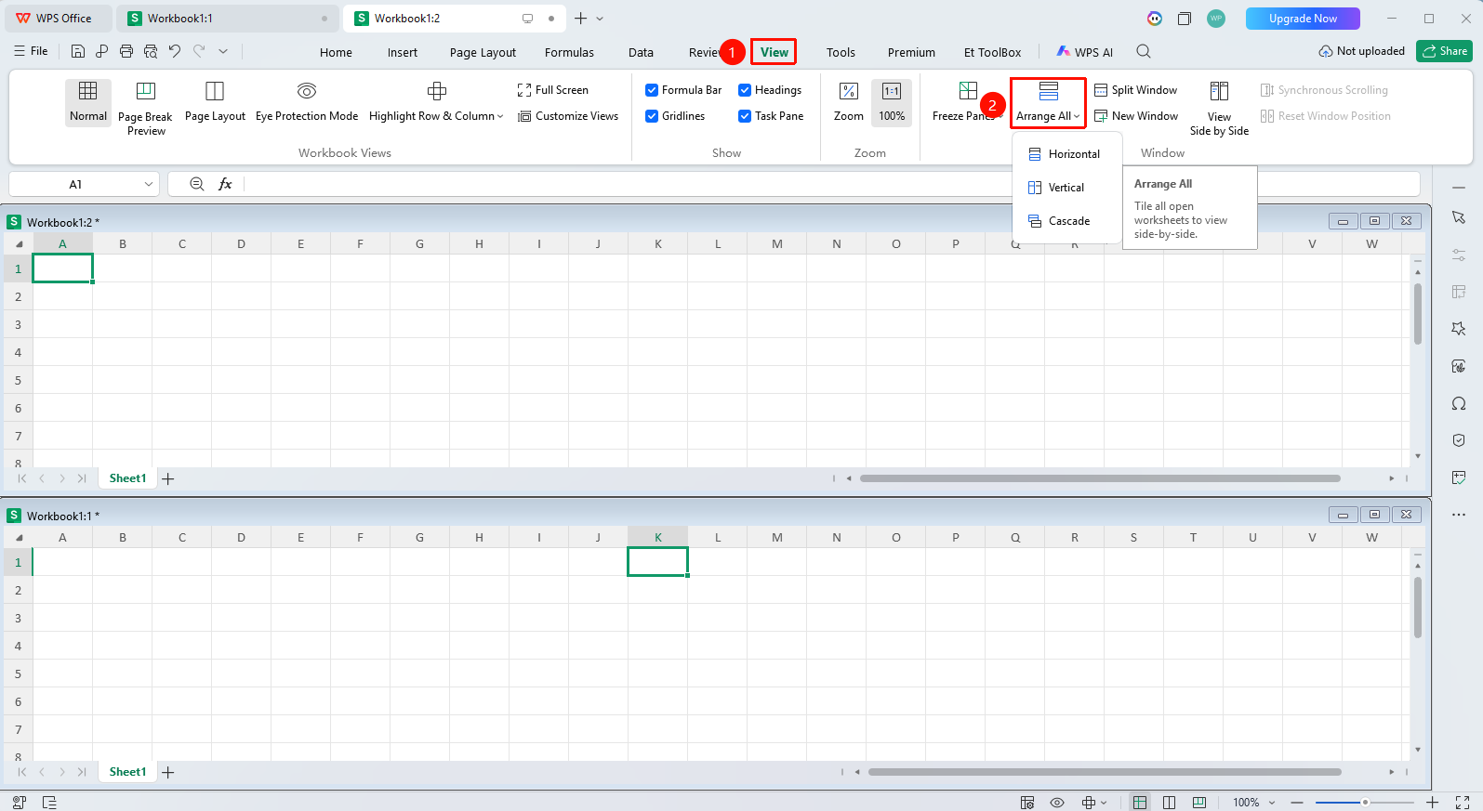
Task: Uncheck the Formula Bar checkbox
Action: [652, 90]
